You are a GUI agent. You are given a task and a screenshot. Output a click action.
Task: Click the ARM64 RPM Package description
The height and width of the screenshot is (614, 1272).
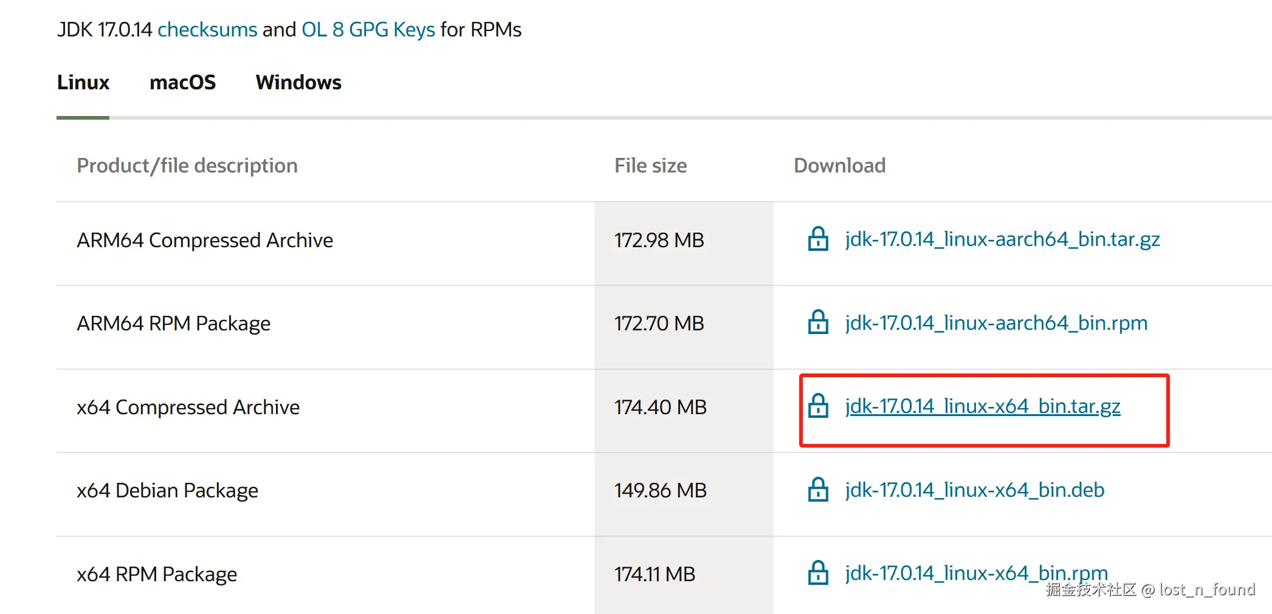click(173, 324)
